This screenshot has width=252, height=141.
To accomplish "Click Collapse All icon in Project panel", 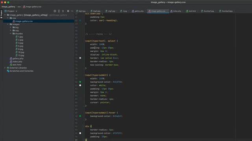I will (x=63, y=11).
